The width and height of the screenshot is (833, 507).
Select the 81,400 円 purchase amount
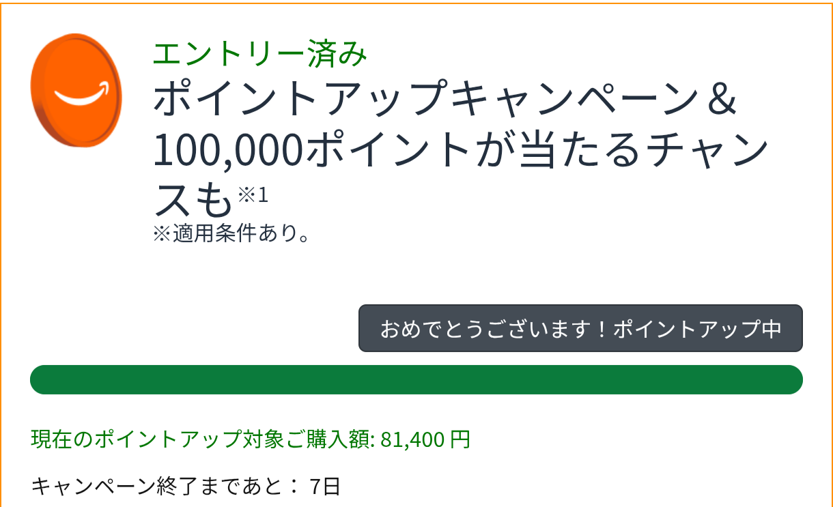[426, 439]
